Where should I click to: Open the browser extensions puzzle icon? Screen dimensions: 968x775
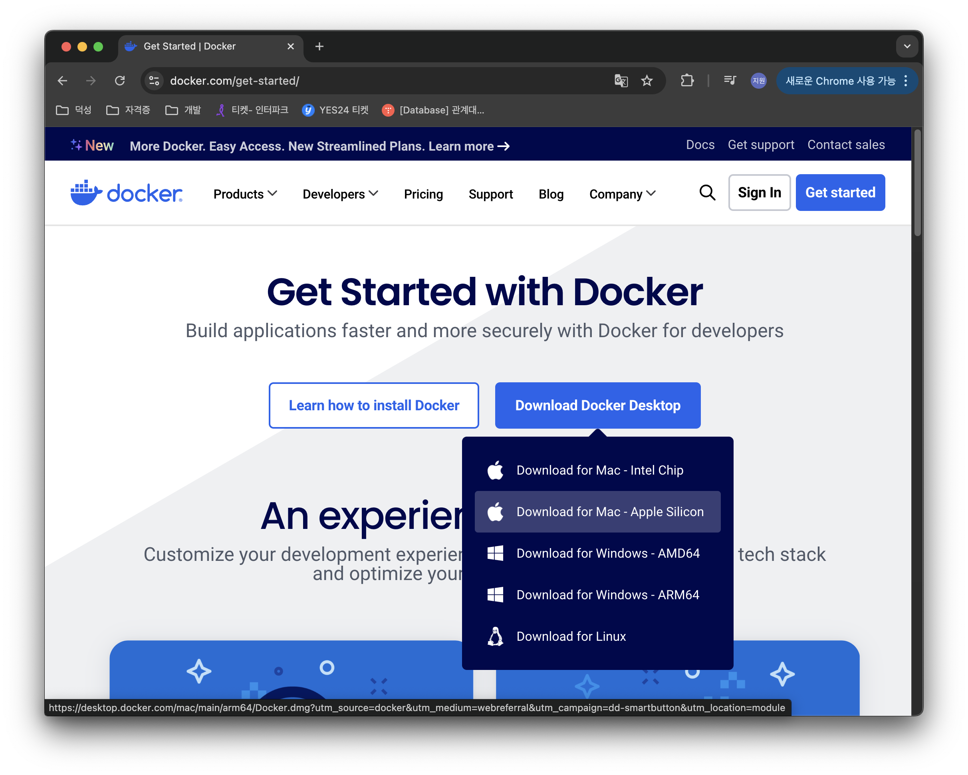(x=686, y=81)
